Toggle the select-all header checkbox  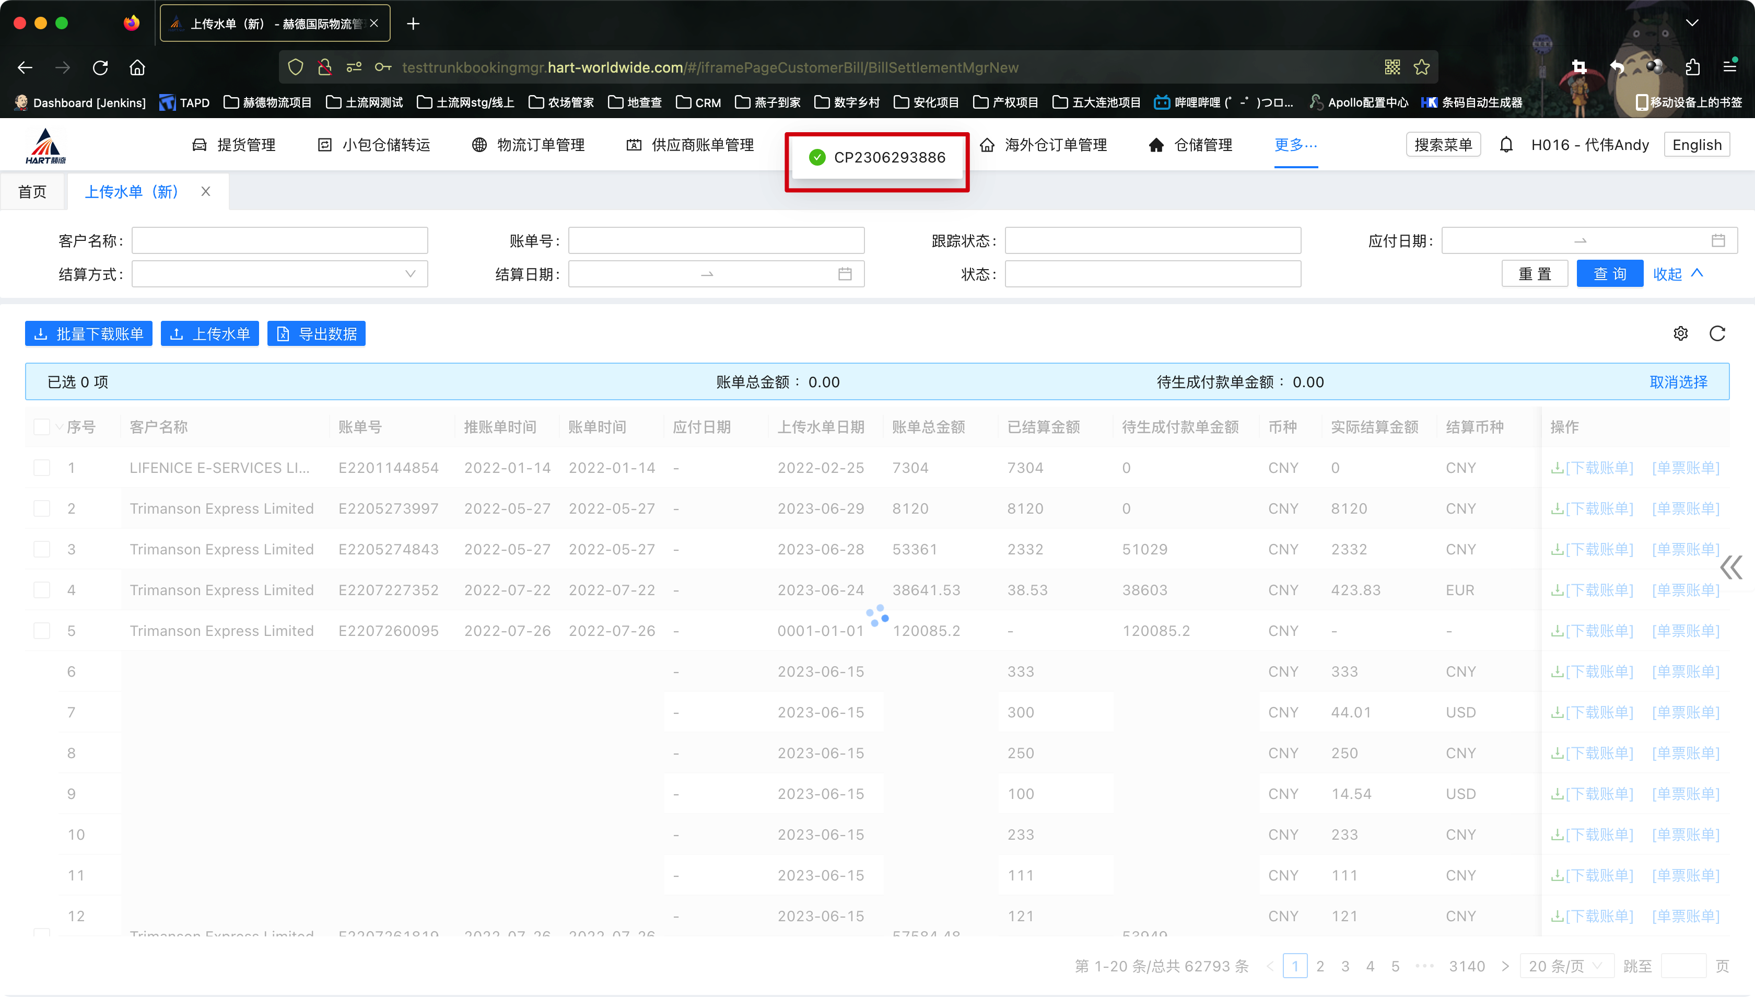[x=42, y=426]
